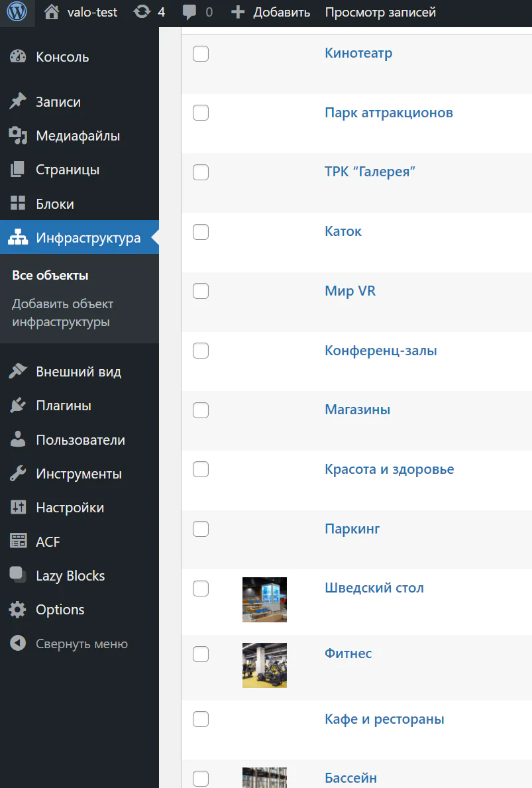
Task: Click the Свернуть меню arrow icon
Action: pyautogui.click(x=18, y=644)
